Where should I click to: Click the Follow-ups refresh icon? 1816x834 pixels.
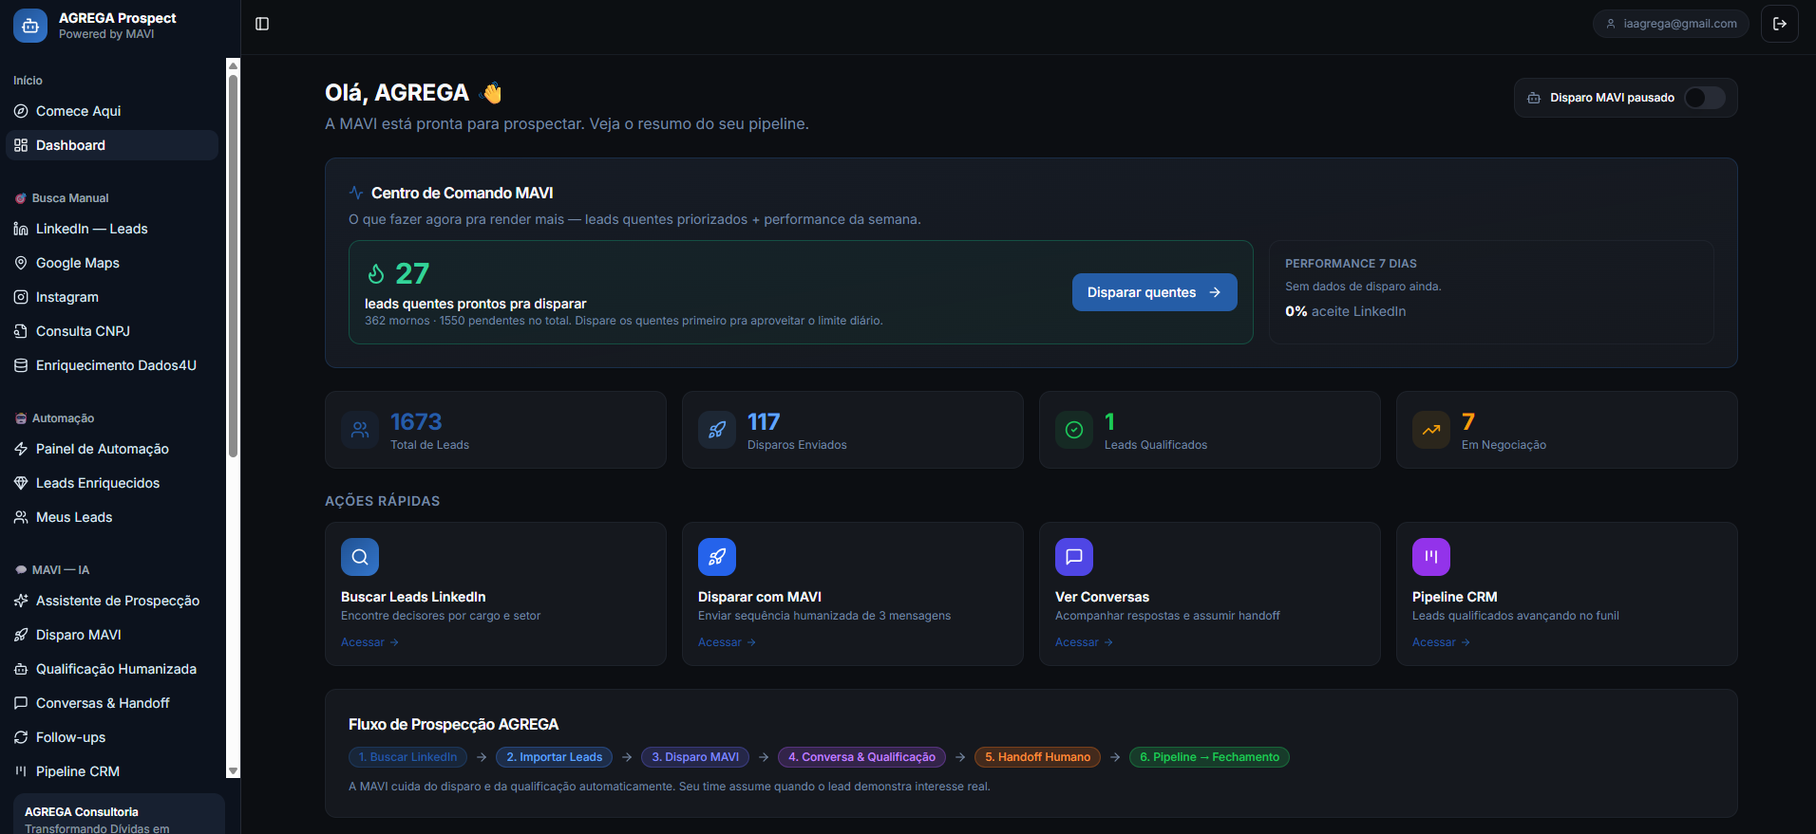21,737
